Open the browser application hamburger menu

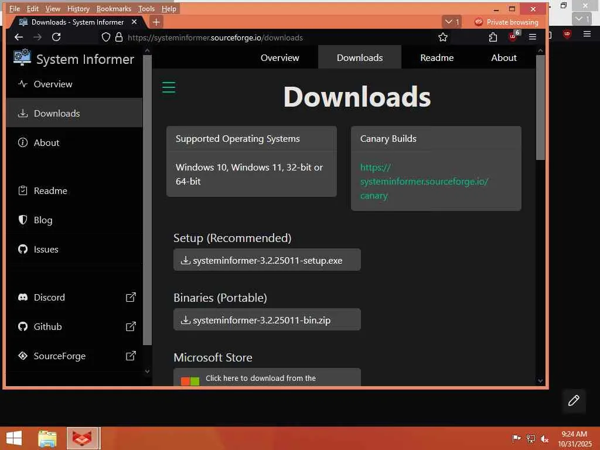[x=533, y=37]
